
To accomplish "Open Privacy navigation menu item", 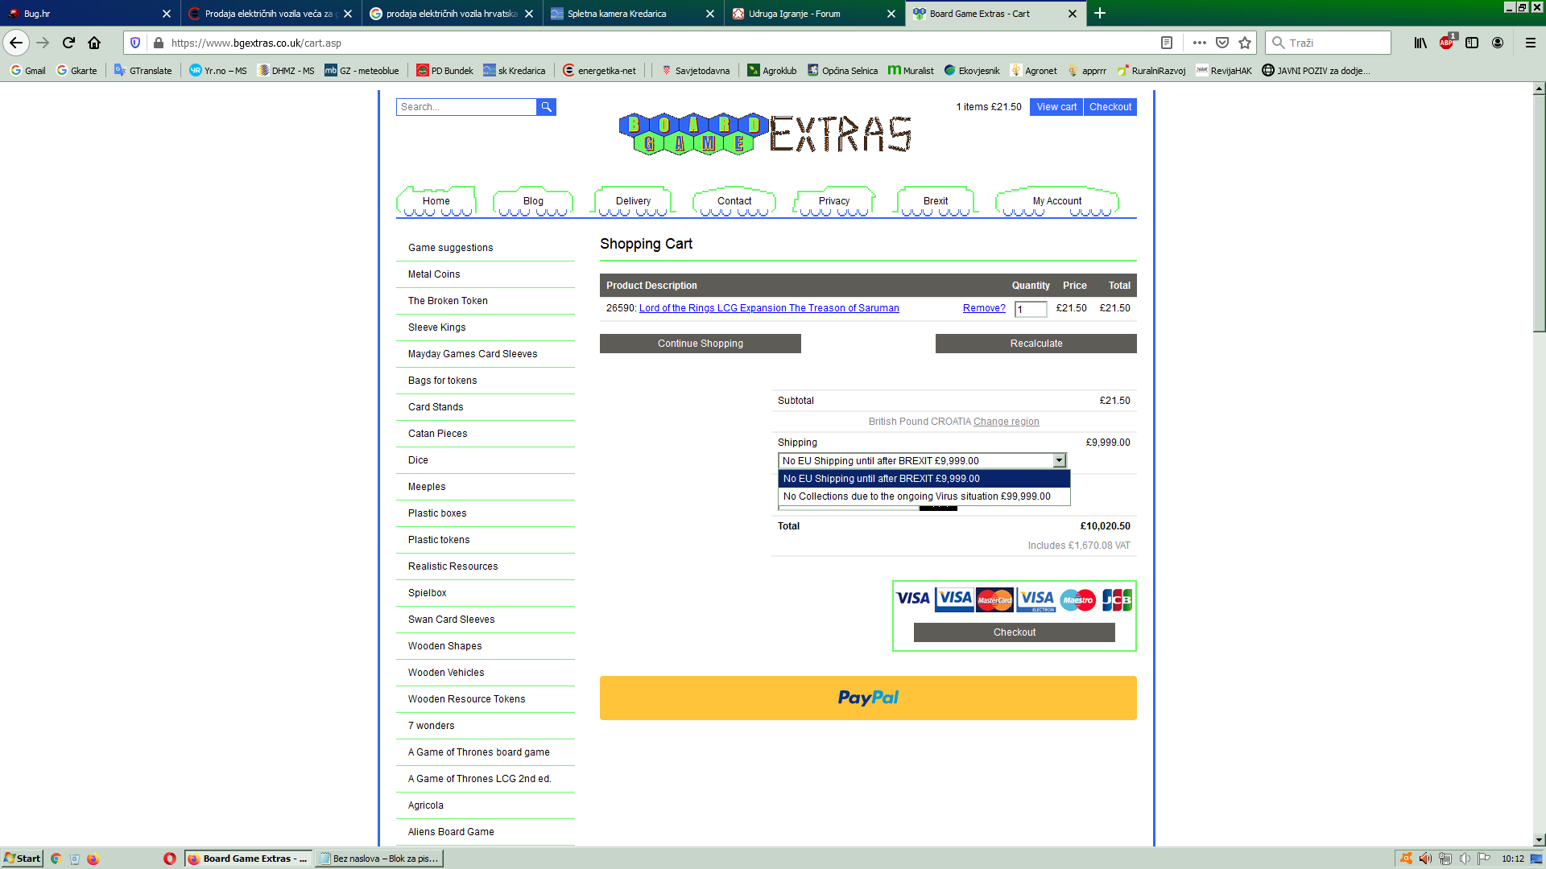I will pos(834,201).
